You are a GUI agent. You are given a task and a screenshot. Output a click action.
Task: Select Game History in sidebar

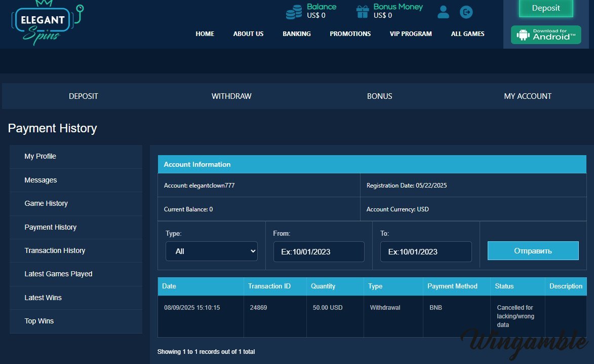click(x=46, y=203)
